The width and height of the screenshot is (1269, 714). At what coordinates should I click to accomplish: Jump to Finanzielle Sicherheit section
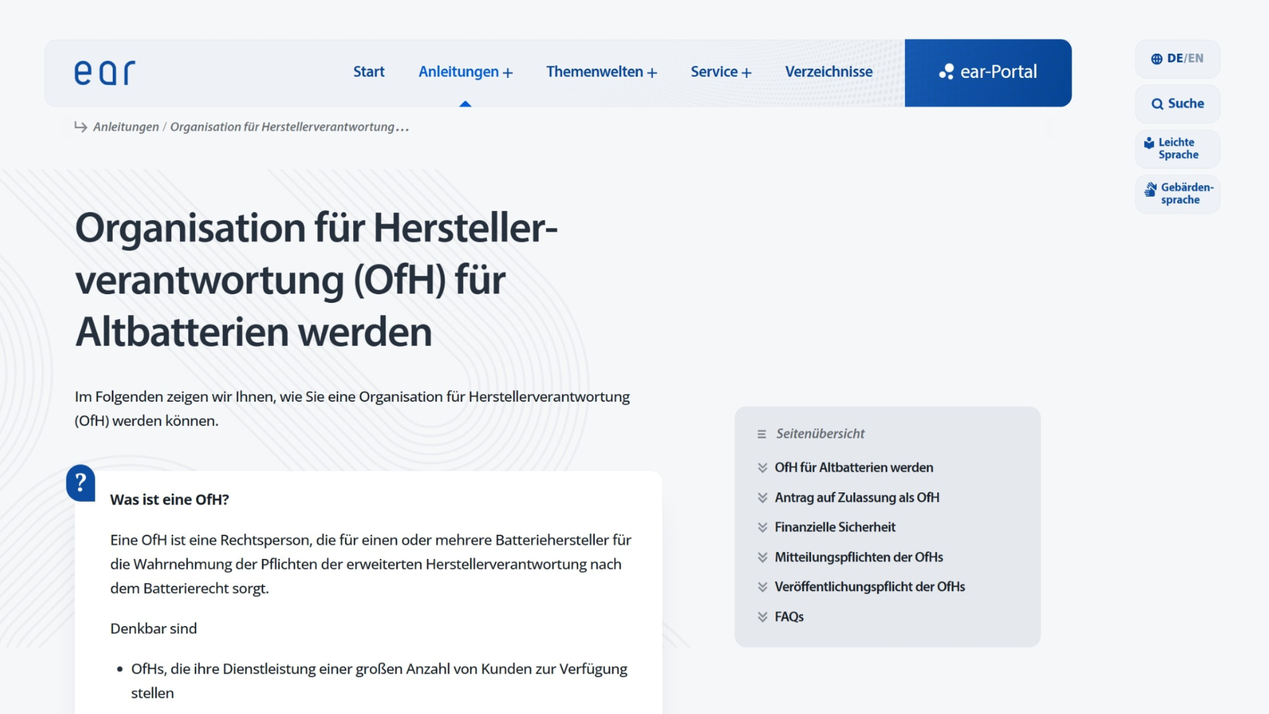[835, 527]
